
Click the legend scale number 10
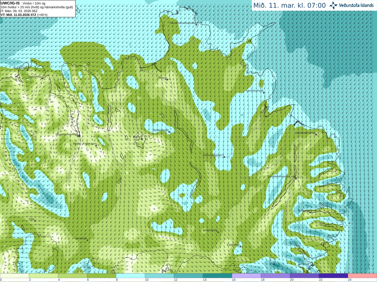pos(147,280)
